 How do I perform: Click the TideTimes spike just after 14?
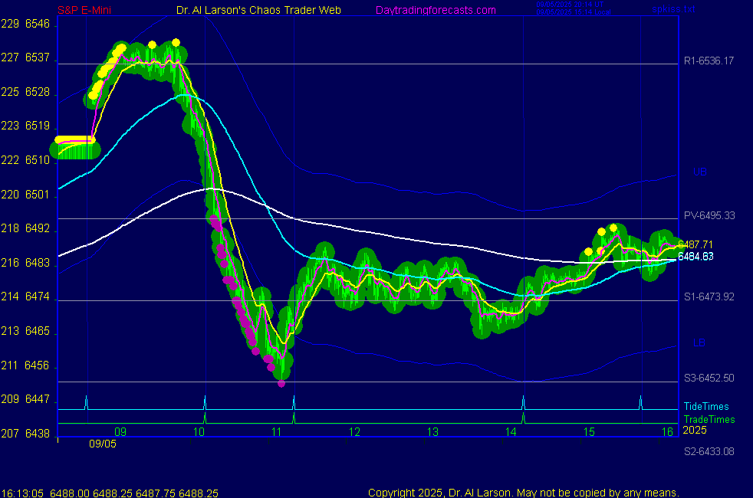pyautogui.click(x=523, y=401)
